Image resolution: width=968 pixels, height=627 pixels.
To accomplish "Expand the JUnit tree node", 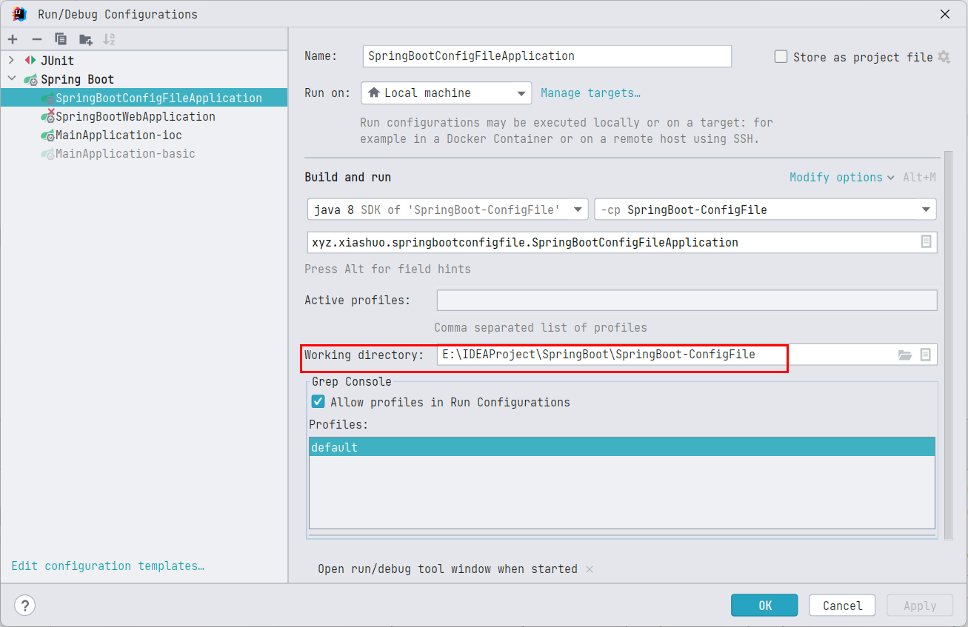I will (11, 61).
